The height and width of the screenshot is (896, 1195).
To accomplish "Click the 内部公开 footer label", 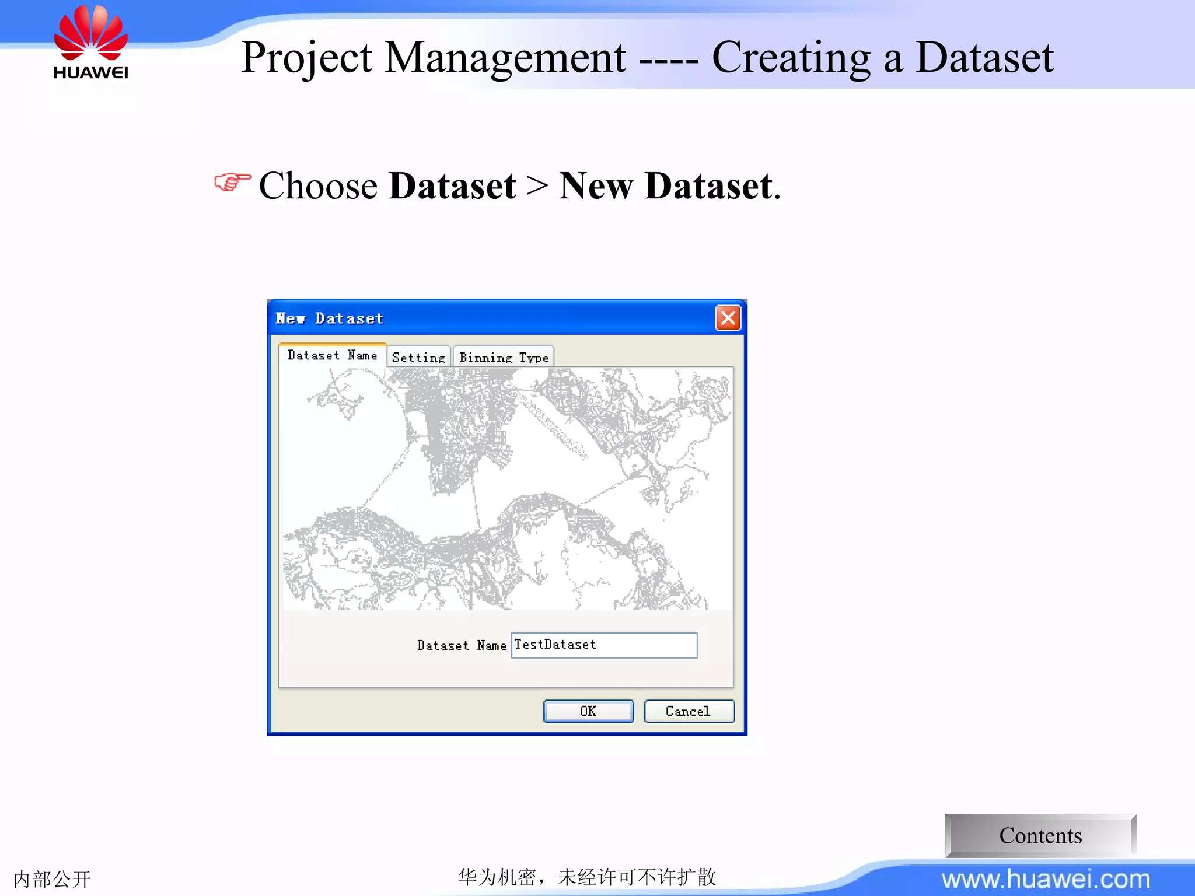I will point(52,879).
